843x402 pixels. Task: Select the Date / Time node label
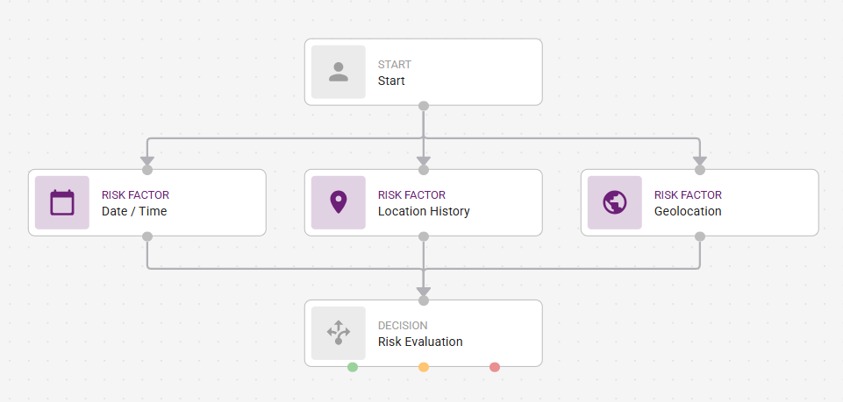(x=134, y=211)
